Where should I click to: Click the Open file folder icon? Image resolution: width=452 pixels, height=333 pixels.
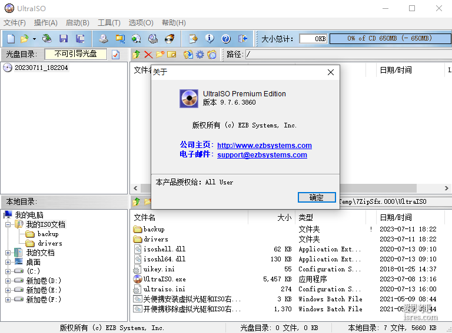point(25,39)
